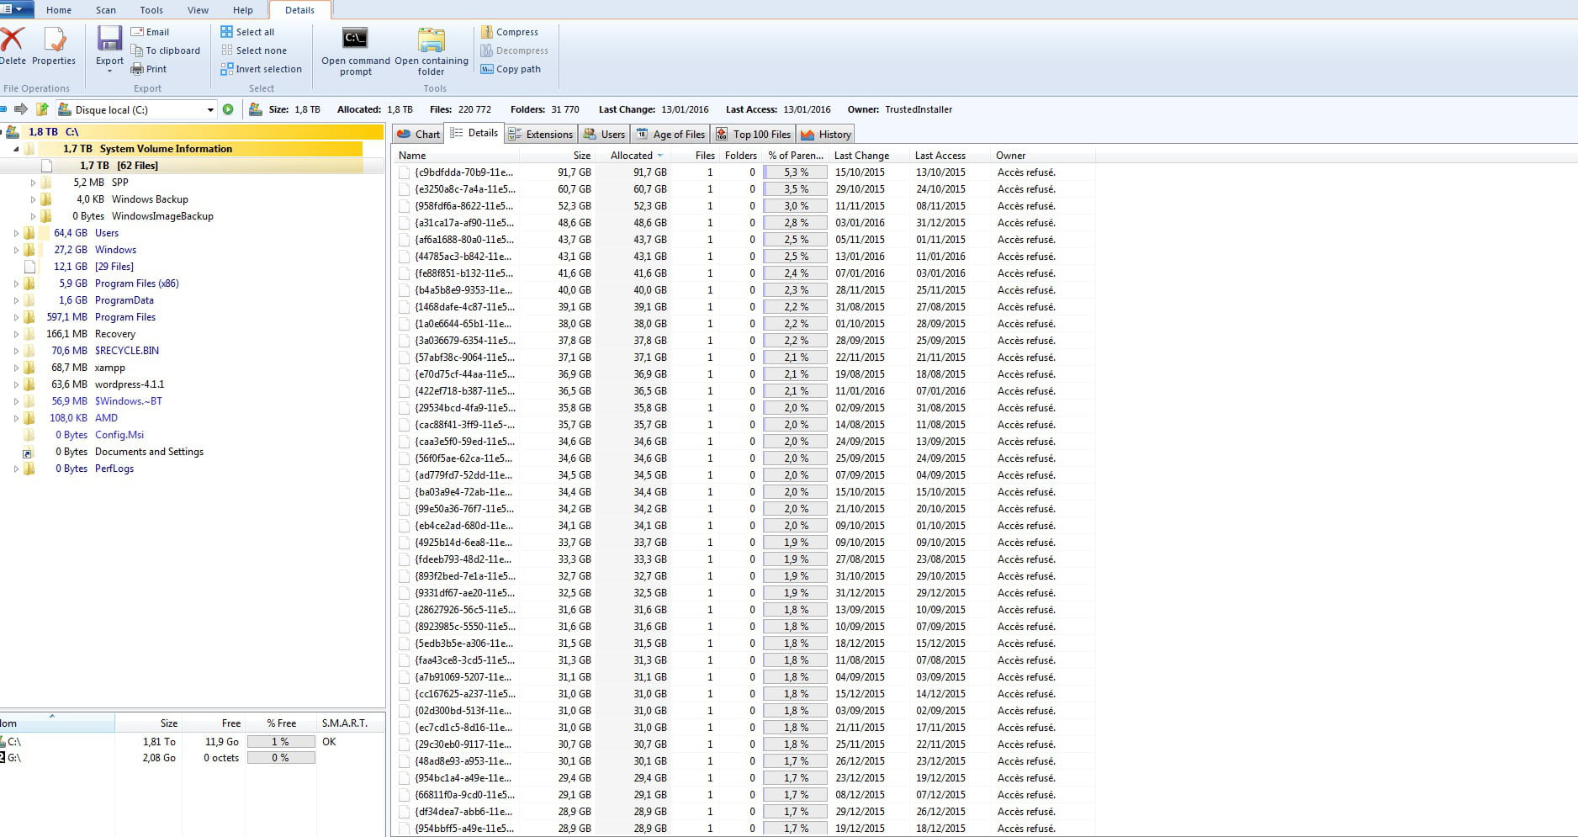Image resolution: width=1578 pixels, height=837 pixels.
Task: Click Copy path tool
Action: [x=511, y=69]
